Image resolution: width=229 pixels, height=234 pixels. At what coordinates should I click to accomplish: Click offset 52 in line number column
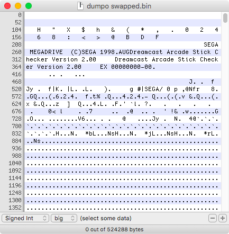pyautogui.click(x=18, y=22)
